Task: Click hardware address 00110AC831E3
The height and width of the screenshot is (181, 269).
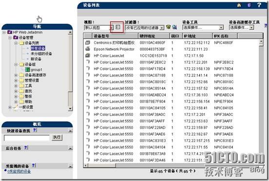Action: pyautogui.click(x=153, y=141)
